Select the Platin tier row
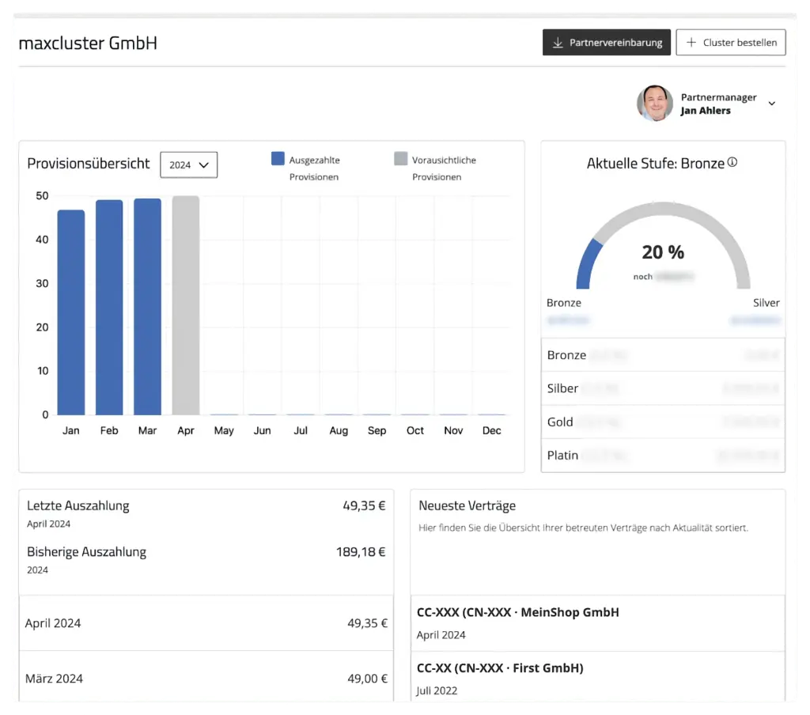 point(663,456)
